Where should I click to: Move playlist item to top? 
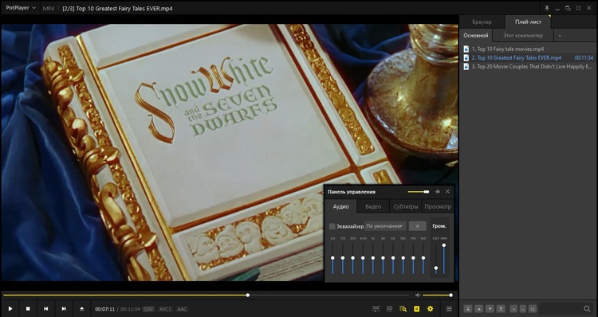point(467,308)
